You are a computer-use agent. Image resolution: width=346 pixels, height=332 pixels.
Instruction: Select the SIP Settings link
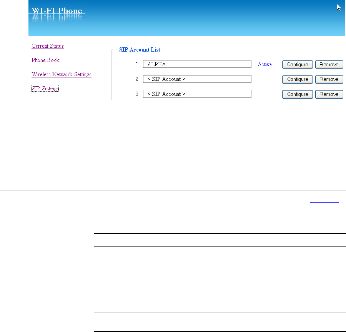pyautogui.click(x=45, y=89)
